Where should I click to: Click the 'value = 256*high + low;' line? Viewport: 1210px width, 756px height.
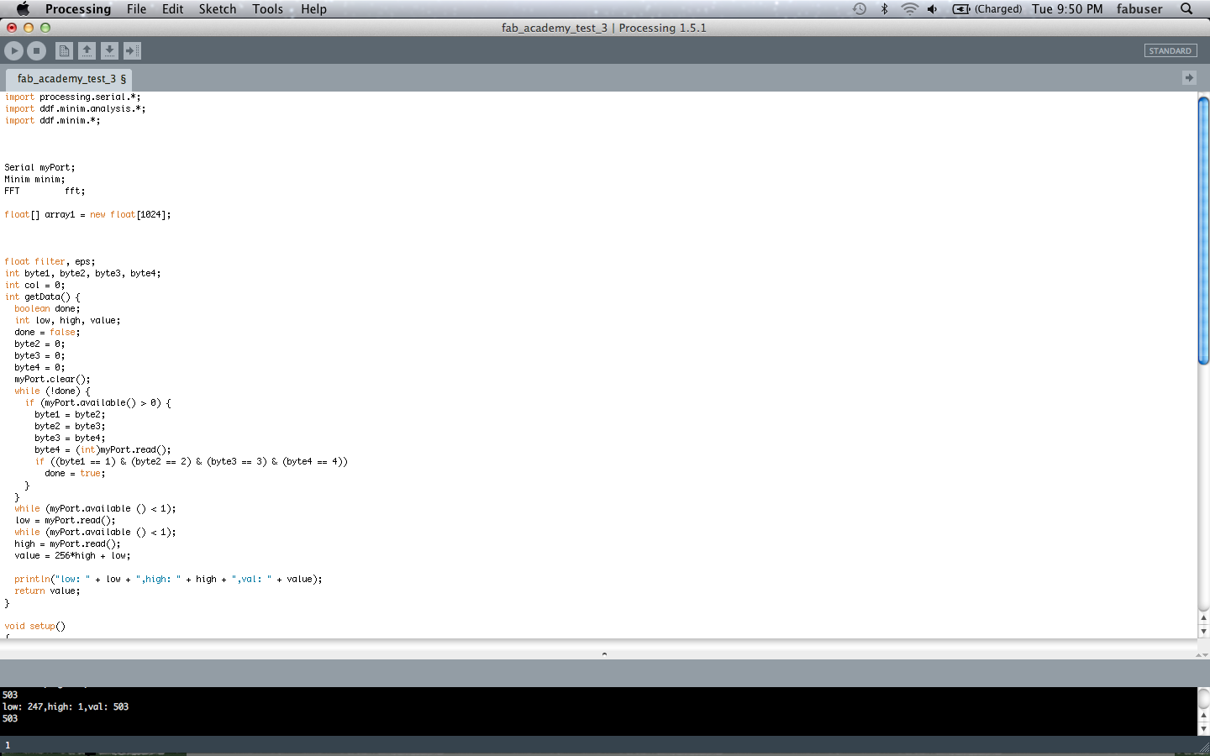point(72,556)
